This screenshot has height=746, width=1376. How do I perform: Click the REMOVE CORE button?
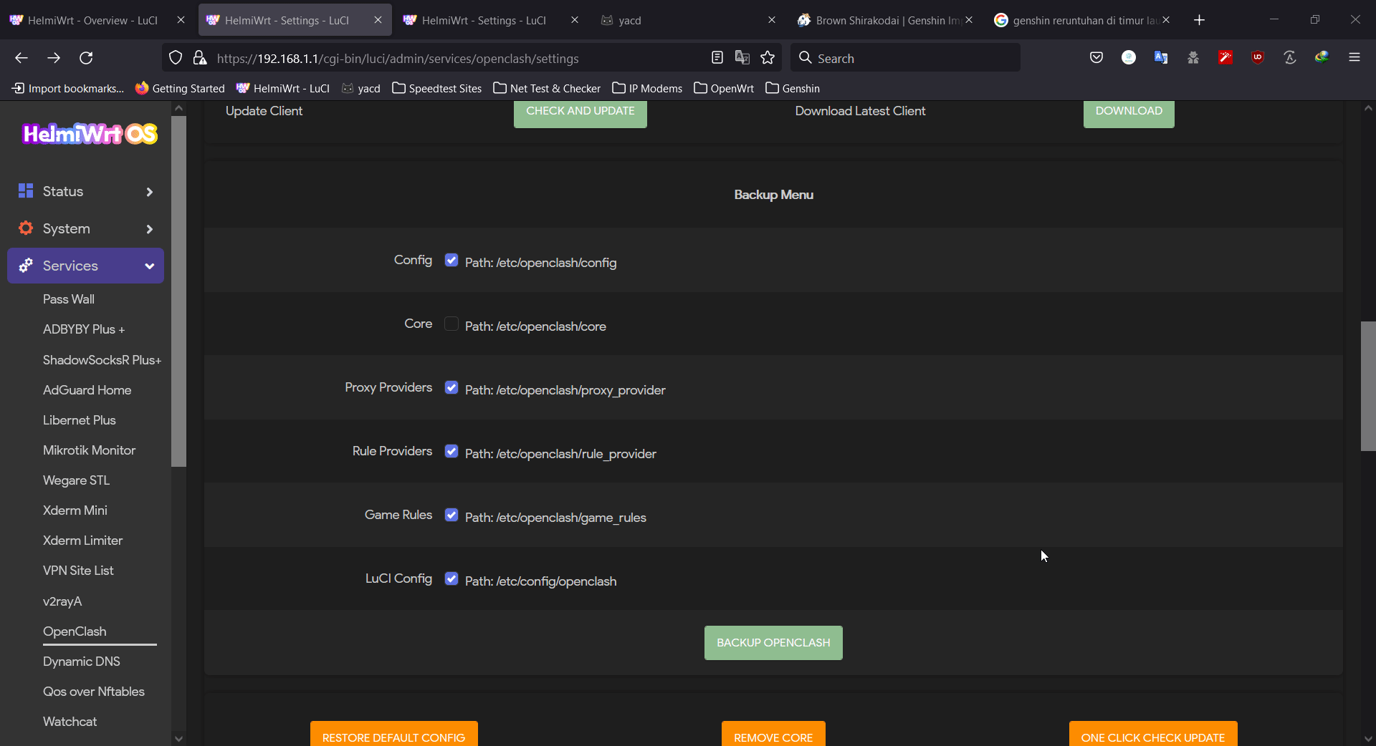click(773, 735)
